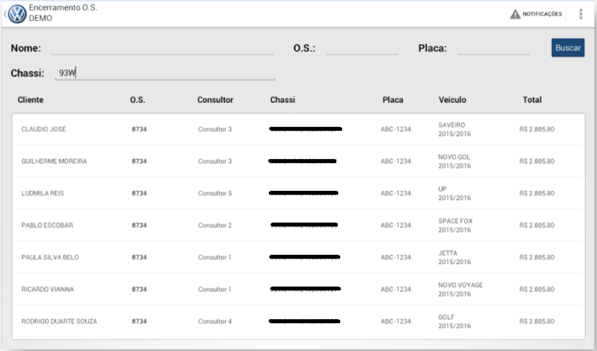Select the CLAUDIO JOSÉ row
This screenshot has width=597, height=351.
(x=44, y=129)
